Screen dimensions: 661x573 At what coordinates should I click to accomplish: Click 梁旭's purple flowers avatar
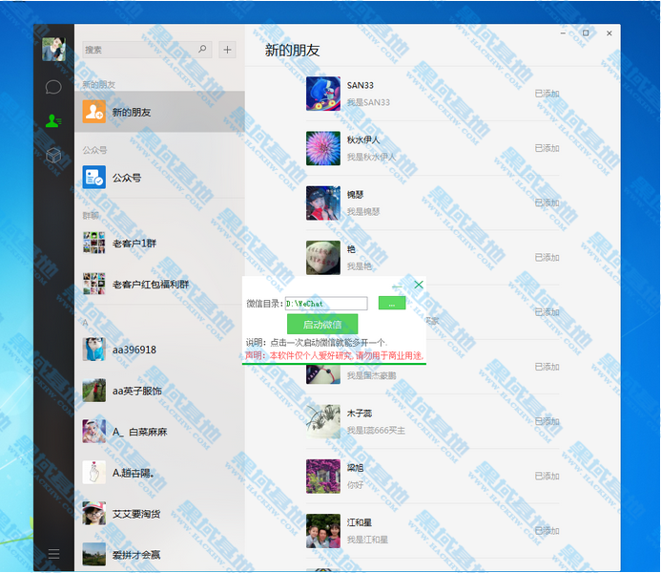(323, 476)
